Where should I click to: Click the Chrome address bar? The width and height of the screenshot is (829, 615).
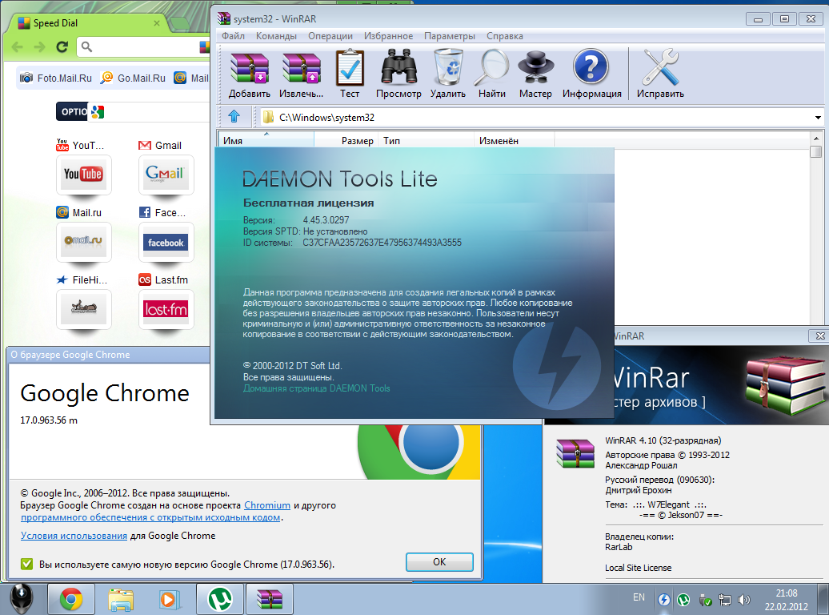point(142,47)
